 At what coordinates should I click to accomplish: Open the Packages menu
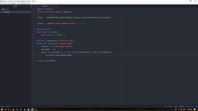click(24, 3)
